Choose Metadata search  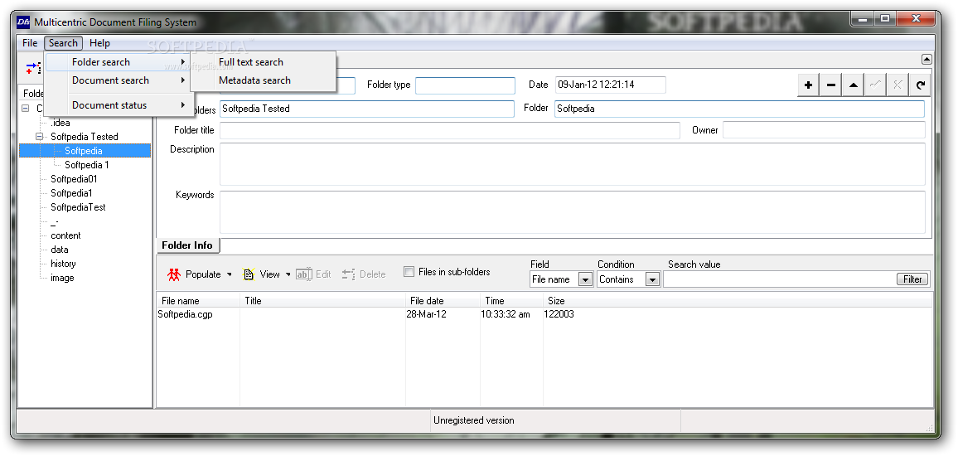point(254,80)
